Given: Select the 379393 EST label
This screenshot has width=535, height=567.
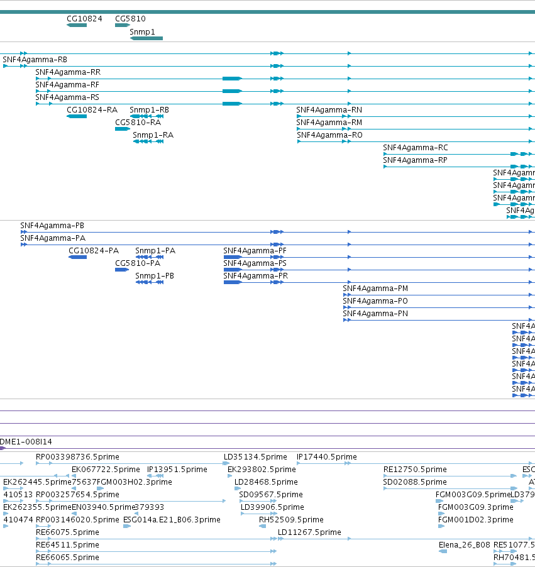Looking at the screenshot, I should [x=150, y=507].
